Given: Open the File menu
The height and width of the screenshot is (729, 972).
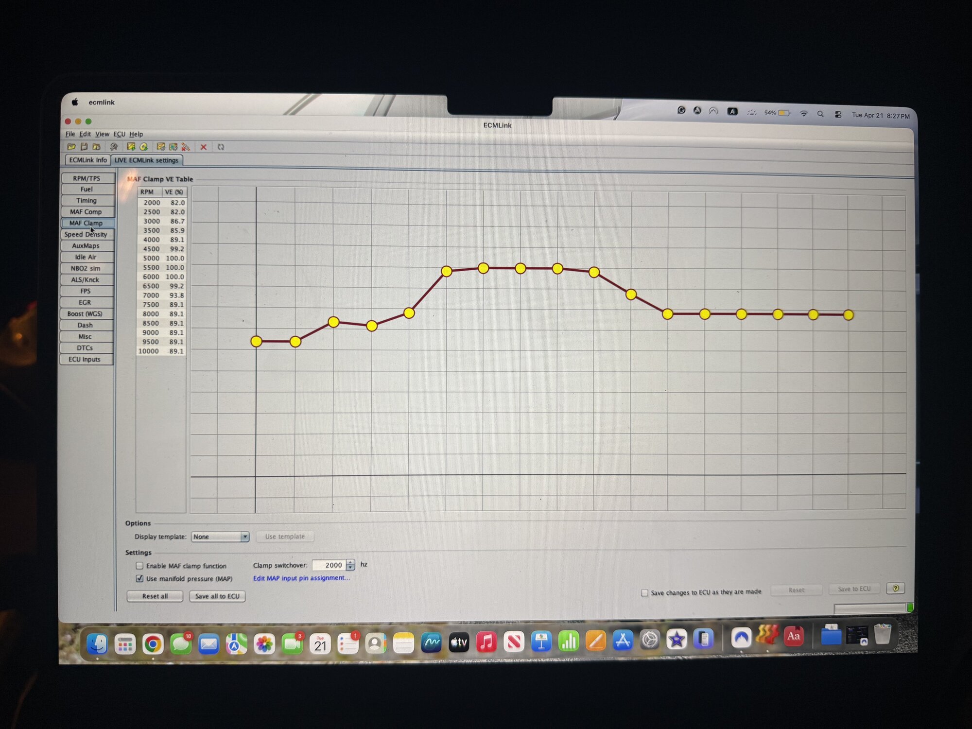Looking at the screenshot, I should point(70,134).
